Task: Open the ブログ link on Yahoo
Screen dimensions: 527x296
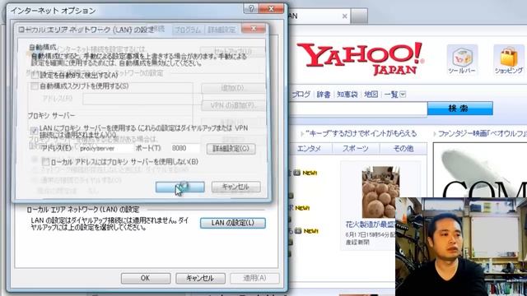Action: (x=301, y=95)
